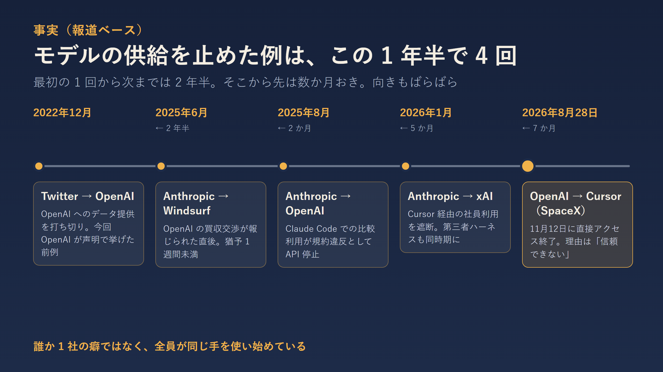Click the description Claude Code での比較利用
The height and width of the screenshot is (372, 663).
pyautogui.click(x=330, y=241)
